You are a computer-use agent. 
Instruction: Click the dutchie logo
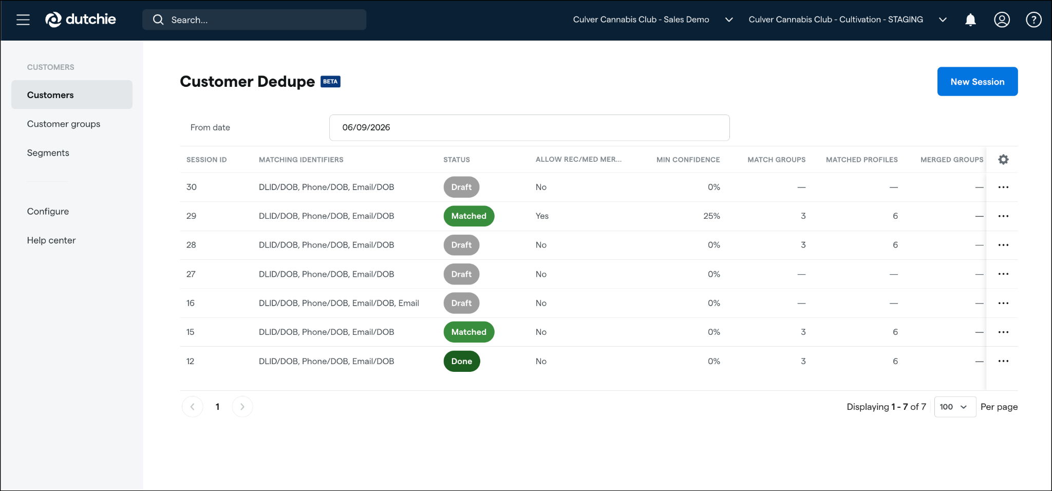81,20
